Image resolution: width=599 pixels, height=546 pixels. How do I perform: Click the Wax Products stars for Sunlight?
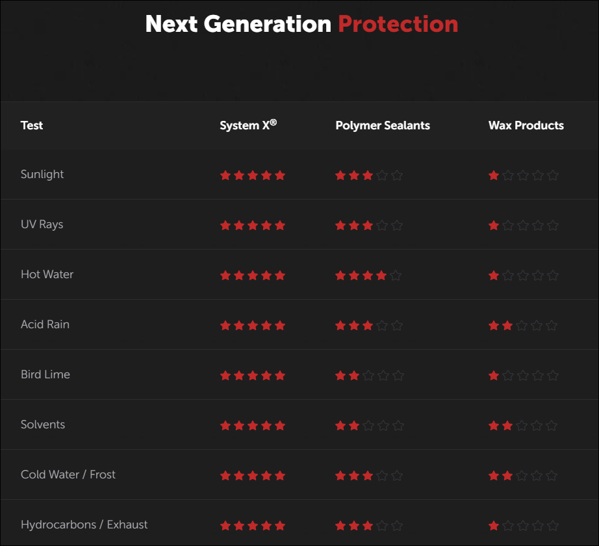(523, 175)
